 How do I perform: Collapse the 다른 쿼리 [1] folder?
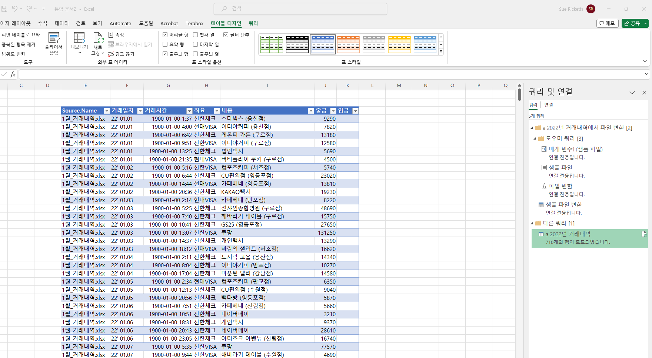532,224
